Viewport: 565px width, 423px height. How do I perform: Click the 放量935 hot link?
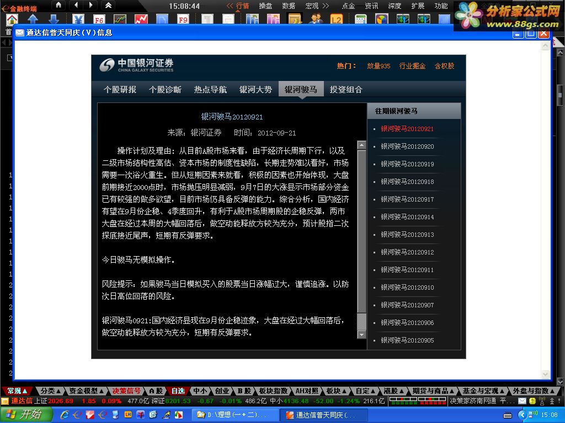pos(379,66)
